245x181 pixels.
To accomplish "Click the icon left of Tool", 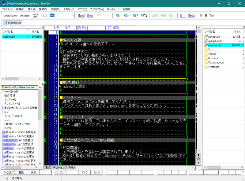I will [206, 16].
